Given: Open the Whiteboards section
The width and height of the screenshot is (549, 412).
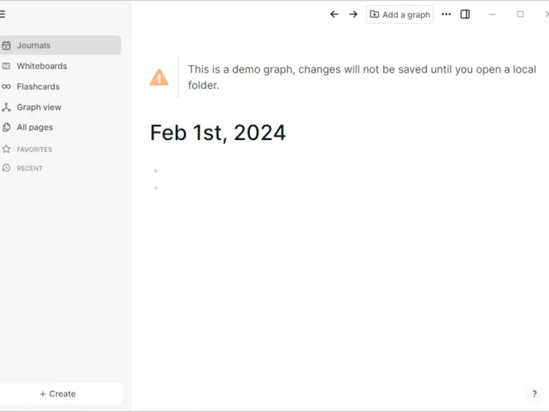Looking at the screenshot, I should tap(42, 66).
